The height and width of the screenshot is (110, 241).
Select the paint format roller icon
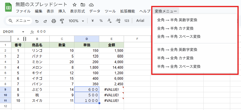pos(62,21)
